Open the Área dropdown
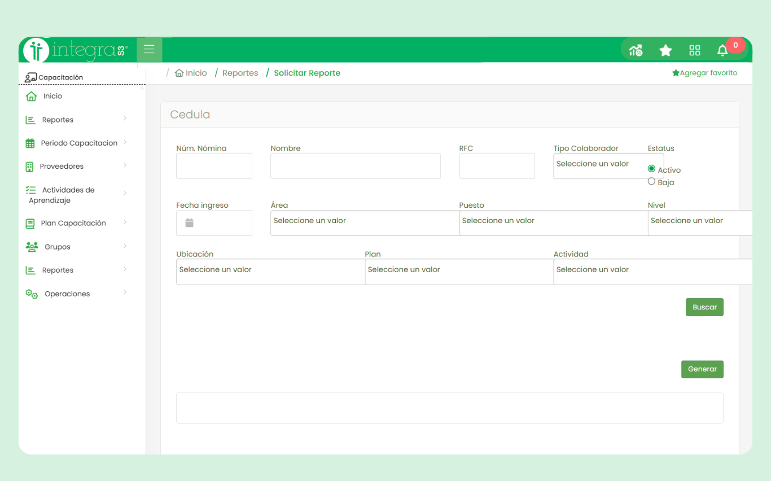771x481 pixels. (x=365, y=223)
